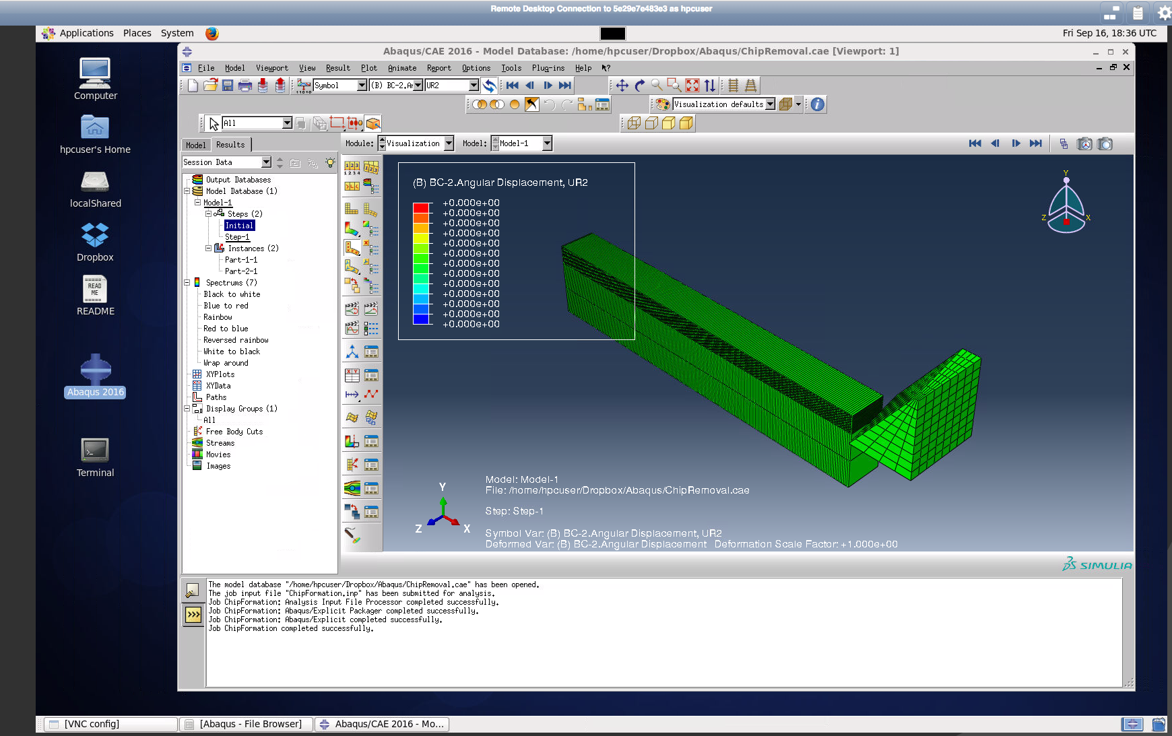Click the red legend color swatch

pyautogui.click(x=421, y=208)
